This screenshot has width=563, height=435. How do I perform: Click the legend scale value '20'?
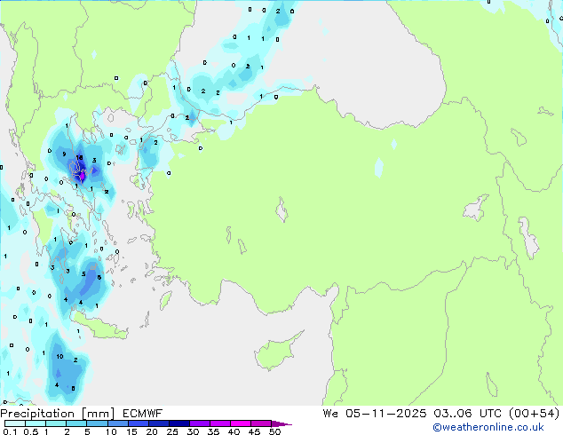[152, 431]
